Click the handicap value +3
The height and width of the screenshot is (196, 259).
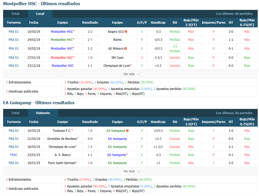pyautogui.click(x=158, y=163)
